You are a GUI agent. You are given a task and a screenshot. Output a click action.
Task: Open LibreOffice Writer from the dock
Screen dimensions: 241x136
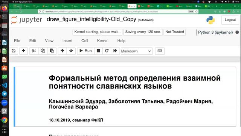(4, 43)
